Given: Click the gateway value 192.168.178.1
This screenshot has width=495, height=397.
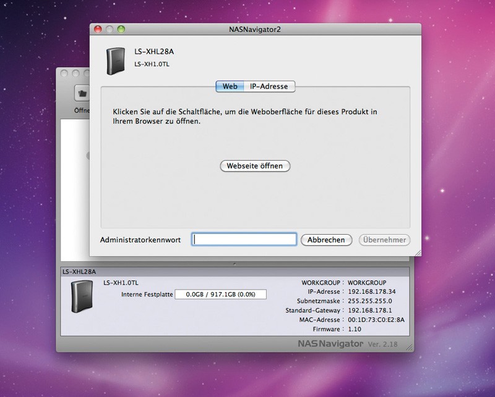Looking at the screenshot, I should [x=369, y=311].
